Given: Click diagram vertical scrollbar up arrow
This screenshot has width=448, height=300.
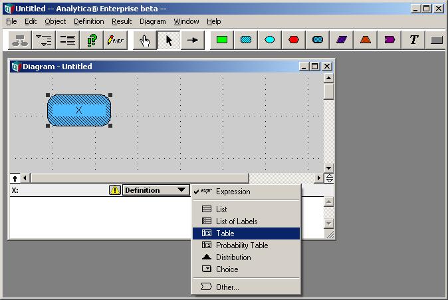Looking at the screenshot, I should click(328, 78).
